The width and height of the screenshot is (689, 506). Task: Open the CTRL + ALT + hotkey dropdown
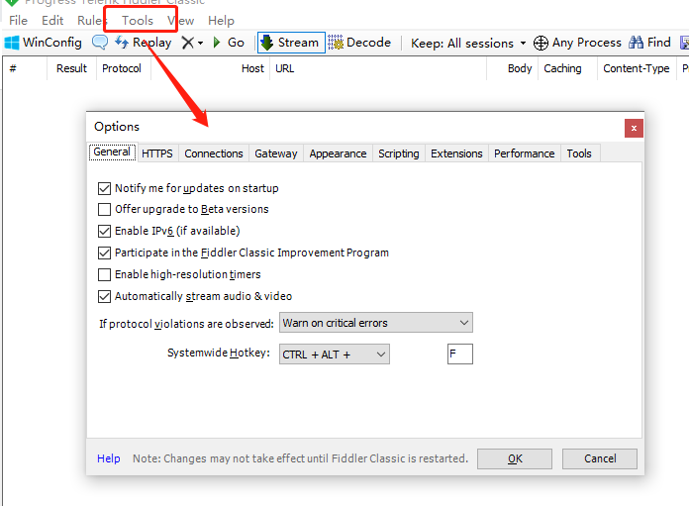[335, 354]
